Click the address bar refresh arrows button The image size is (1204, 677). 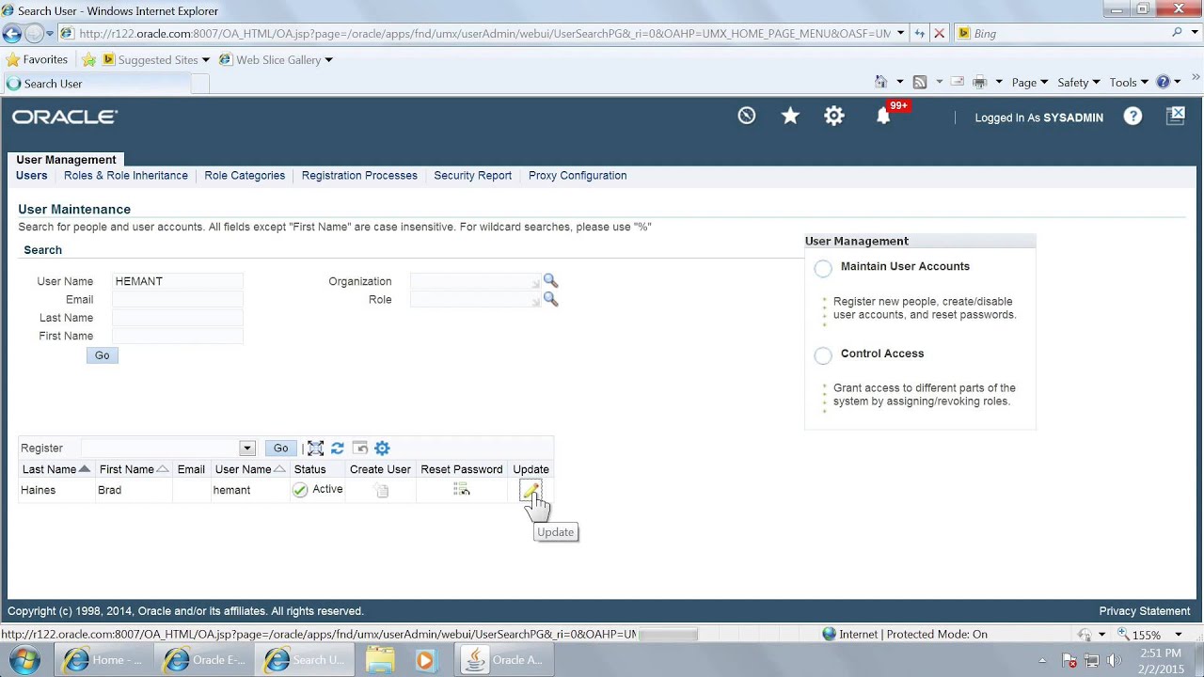[920, 33]
